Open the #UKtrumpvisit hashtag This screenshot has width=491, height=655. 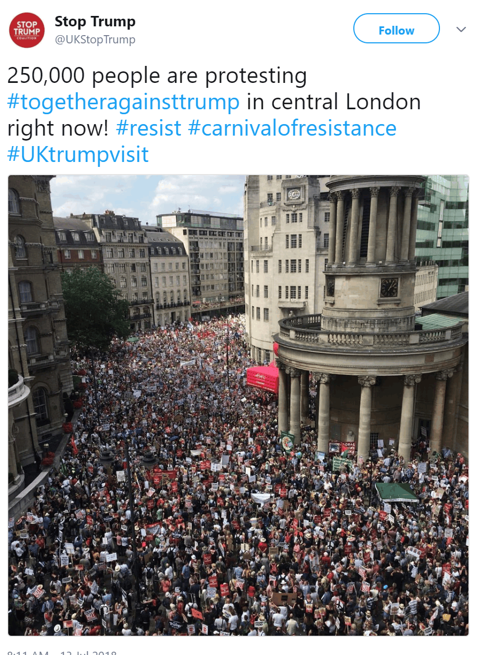[78, 154]
